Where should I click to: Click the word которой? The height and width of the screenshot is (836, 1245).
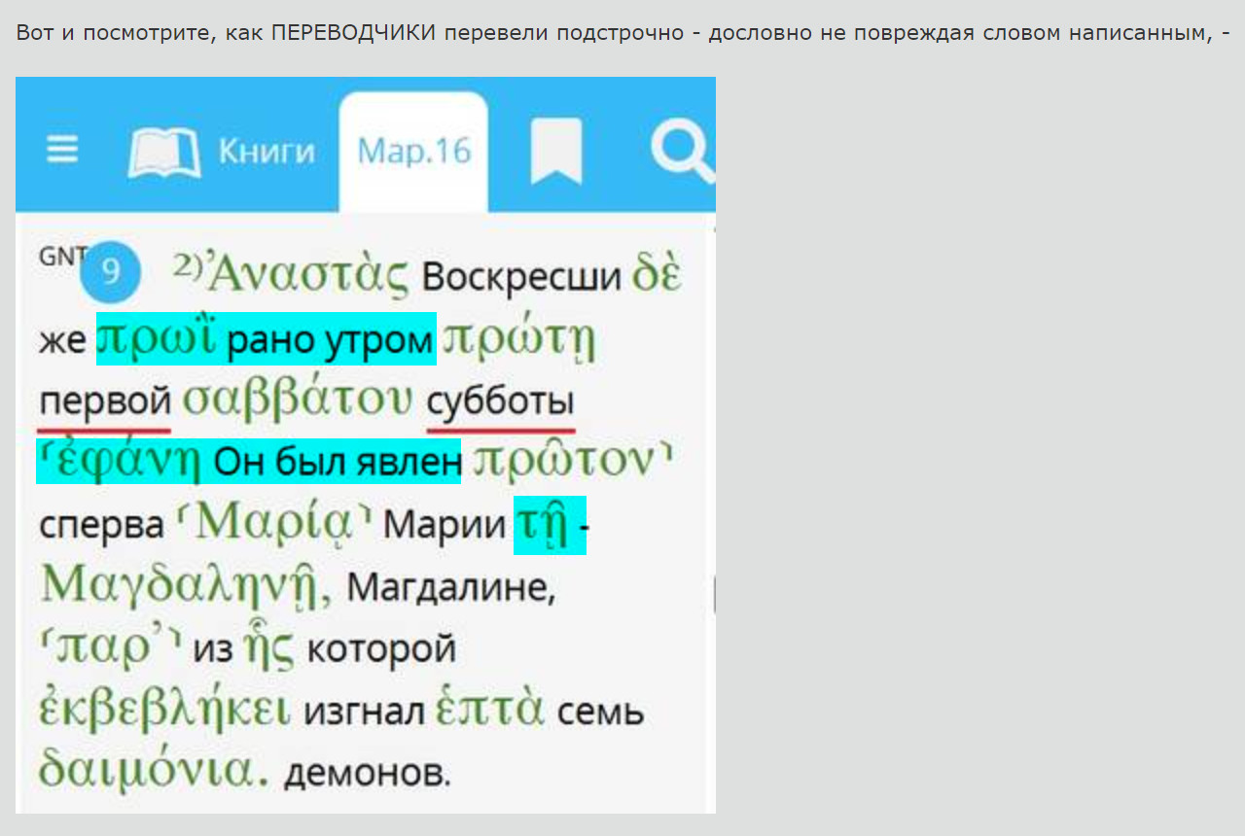[x=381, y=649]
